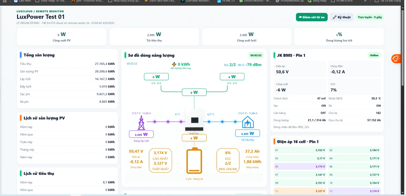Click cell 08 voltage 3,157 V
Image resolution: width=406 pixels, height=196 pixels.
[354, 175]
